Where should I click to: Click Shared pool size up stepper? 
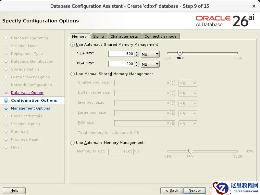(173, 82)
